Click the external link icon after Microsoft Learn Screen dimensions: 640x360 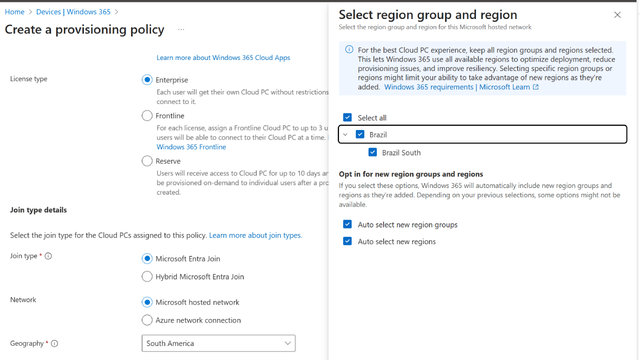tap(535, 87)
